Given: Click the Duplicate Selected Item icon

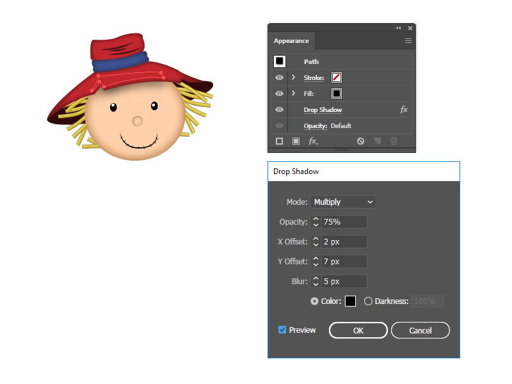Looking at the screenshot, I should tap(378, 141).
